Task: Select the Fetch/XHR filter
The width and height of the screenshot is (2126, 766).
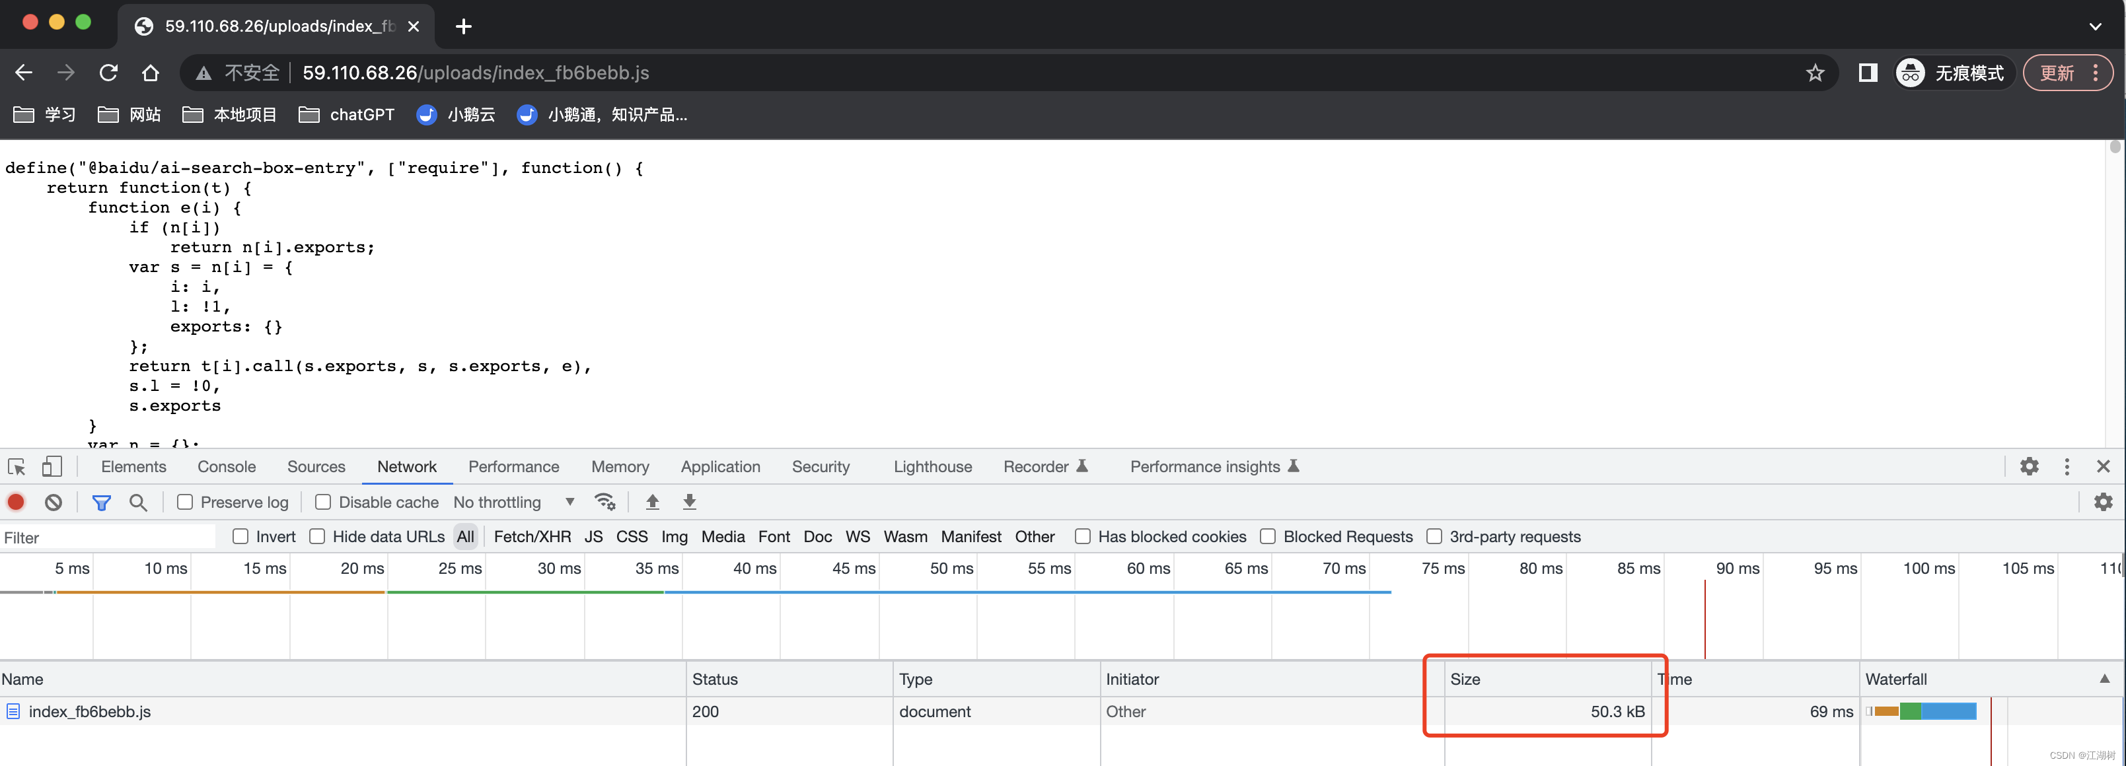Action: (532, 537)
